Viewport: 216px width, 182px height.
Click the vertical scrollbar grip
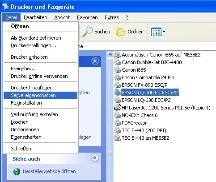coord(110,153)
